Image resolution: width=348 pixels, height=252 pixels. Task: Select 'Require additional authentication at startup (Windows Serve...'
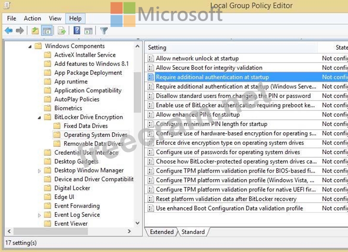pyautogui.click(x=236, y=87)
